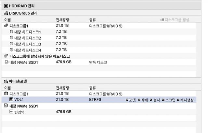Click the 내장 하드디스크3 disk icon
Viewport: 208px width, 133px height.
point(12,44)
